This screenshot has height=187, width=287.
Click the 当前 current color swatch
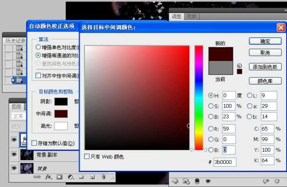221,68
